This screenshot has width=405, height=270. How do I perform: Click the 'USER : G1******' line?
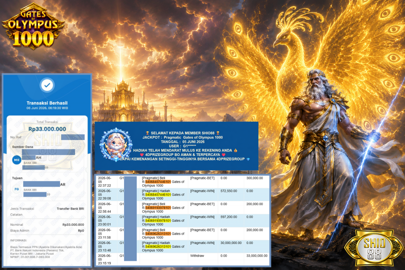coord(182,146)
